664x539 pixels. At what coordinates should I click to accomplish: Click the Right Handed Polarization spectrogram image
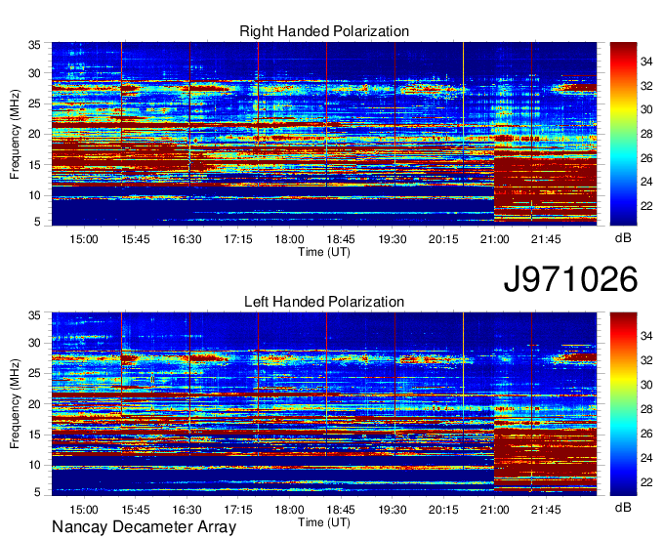[324, 134]
